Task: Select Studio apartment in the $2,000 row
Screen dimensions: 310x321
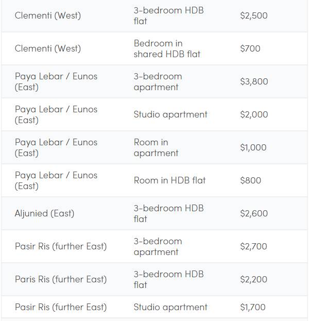Action: (170, 114)
